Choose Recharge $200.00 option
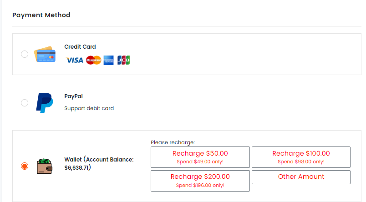 pyautogui.click(x=200, y=181)
